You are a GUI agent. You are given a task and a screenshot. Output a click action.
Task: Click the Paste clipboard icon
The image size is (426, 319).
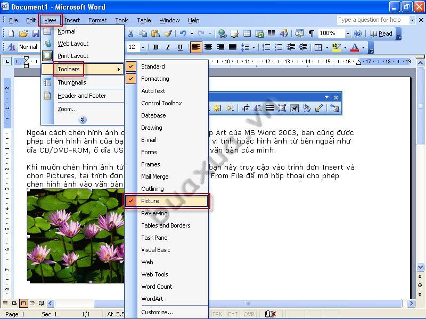(x=155, y=33)
